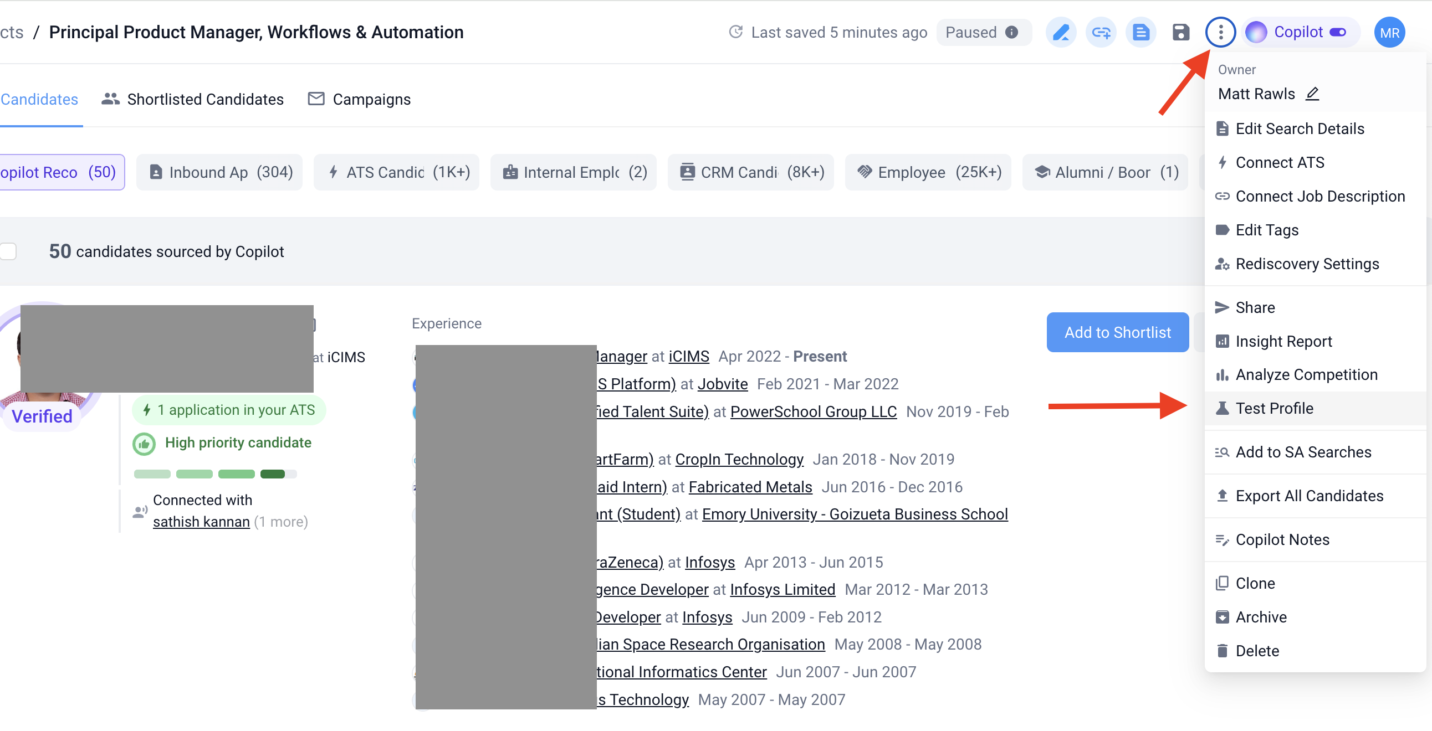Switch to the Shortlisted Candidates tab
Image resolution: width=1432 pixels, height=731 pixels.
click(192, 99)
